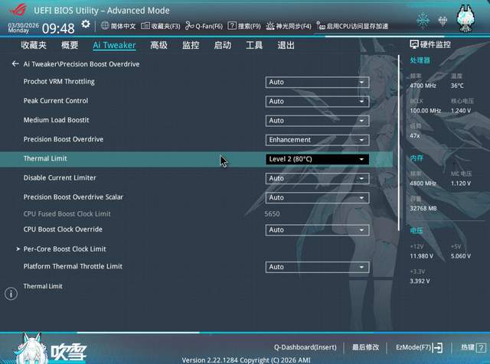
Task: Click the 09:48 clock display
Action: [58, 29]
